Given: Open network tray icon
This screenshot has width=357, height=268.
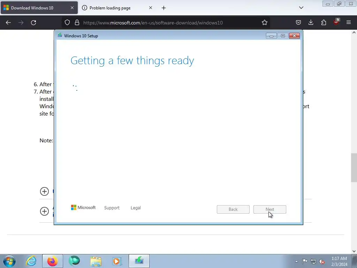Looking at the screenshot, I should tap(313, 261).
